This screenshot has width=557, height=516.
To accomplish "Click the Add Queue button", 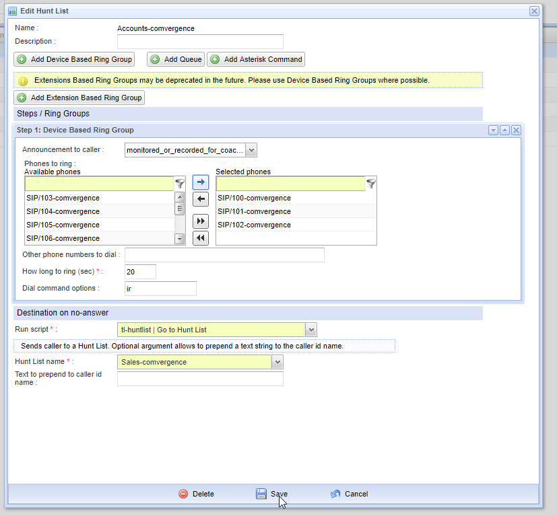I will [176, 59].
